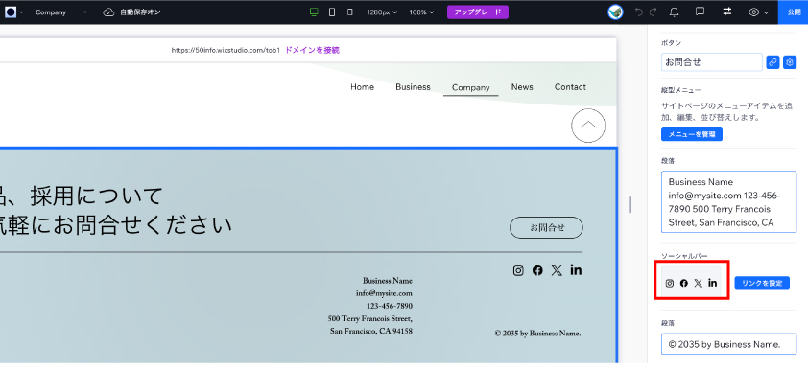
Task: Click the リンクを設定 button
Action: [x=762, y=283]
